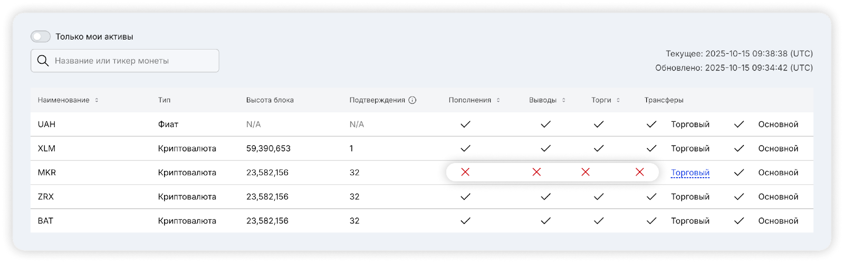This screenshot has height=263, width=844.
Task: Click the red X under Торги for MKR
Action: click(586, 172)
